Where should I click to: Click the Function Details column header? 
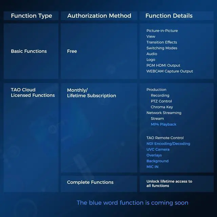[169, 16]
